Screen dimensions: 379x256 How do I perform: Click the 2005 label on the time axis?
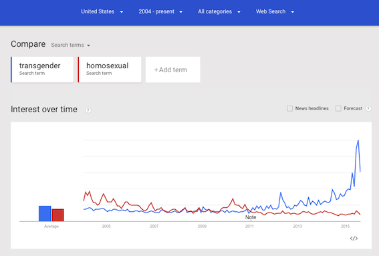106,227
